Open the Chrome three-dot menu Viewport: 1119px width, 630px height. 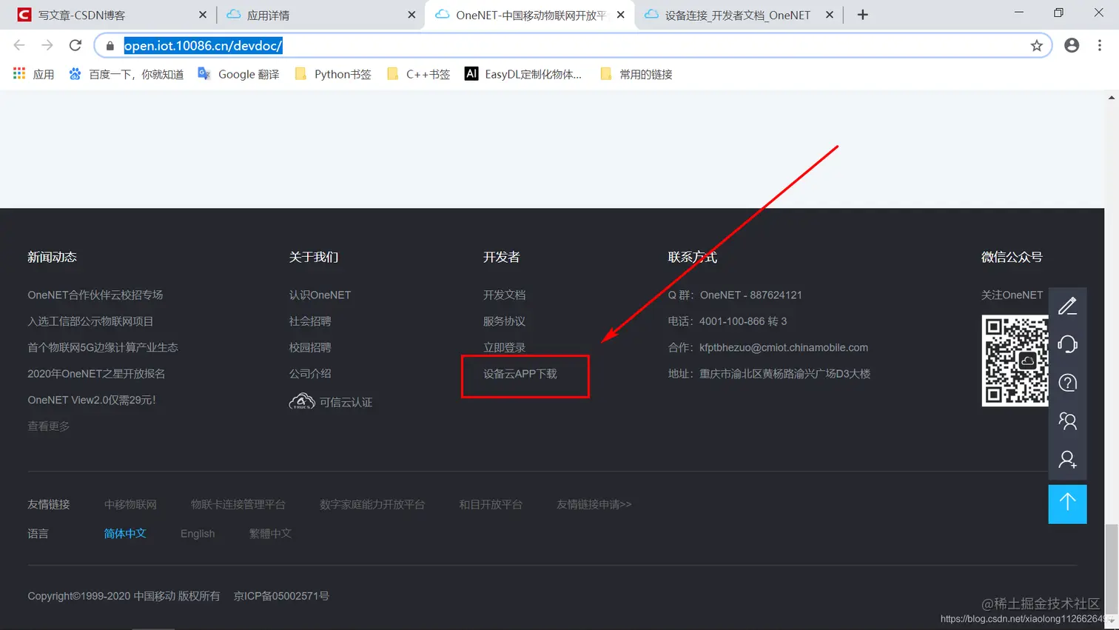[1100, 45]
